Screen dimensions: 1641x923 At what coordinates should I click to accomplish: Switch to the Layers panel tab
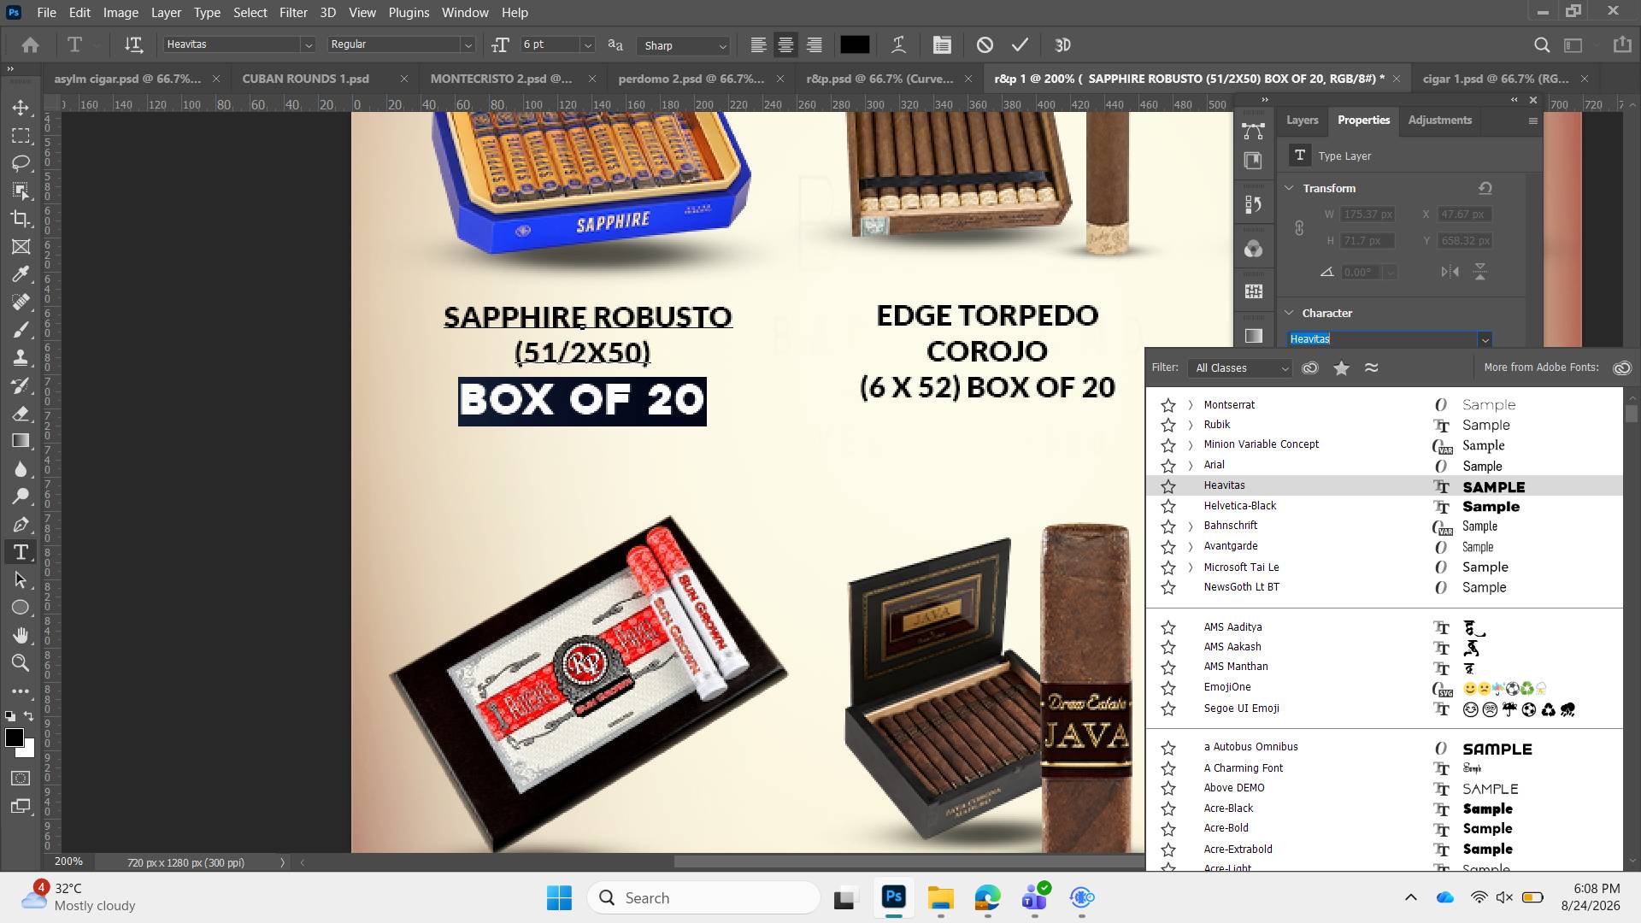pyautogui.click(x=1302, y=121)
